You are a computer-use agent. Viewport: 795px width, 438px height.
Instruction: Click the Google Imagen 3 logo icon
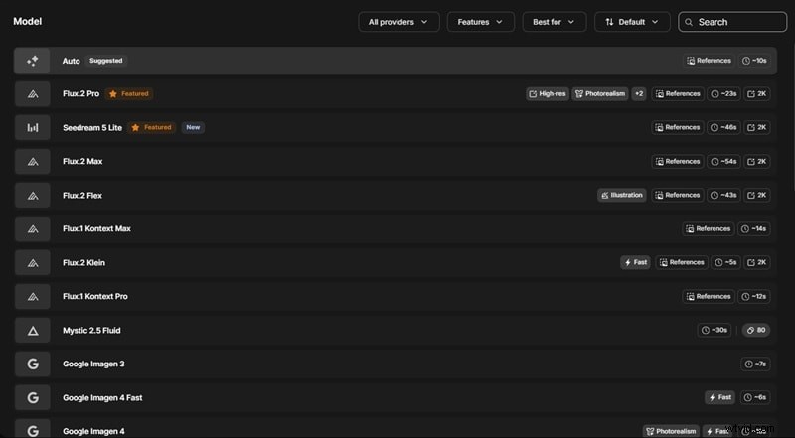click(x=33, y=364)
